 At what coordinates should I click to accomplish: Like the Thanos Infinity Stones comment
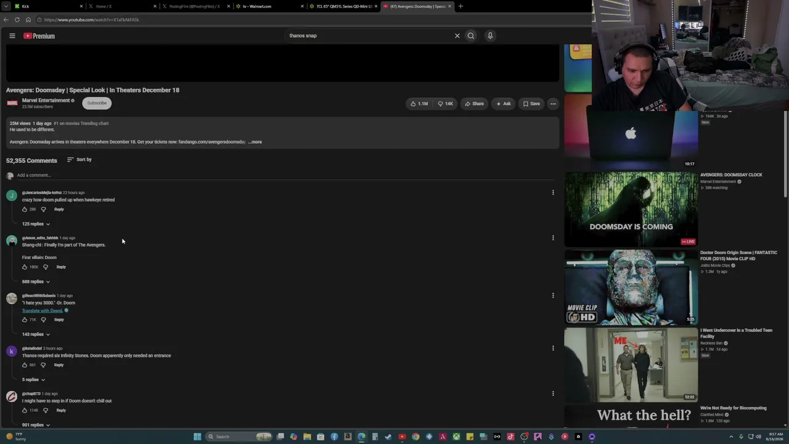tap(25, 365)
